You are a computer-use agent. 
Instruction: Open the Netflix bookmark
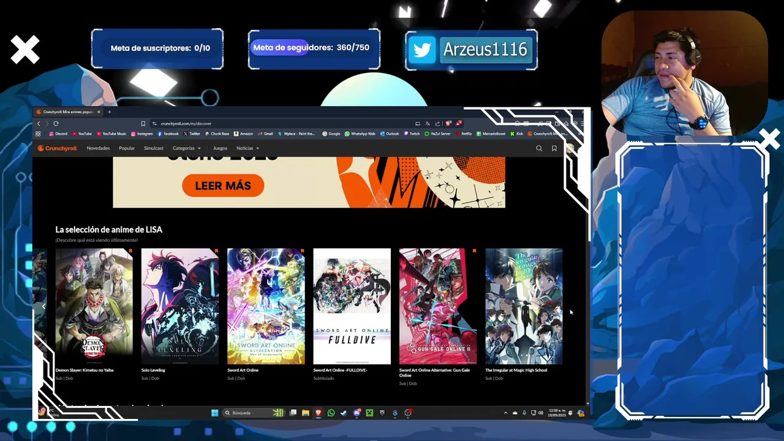click(x=464, y=134)
